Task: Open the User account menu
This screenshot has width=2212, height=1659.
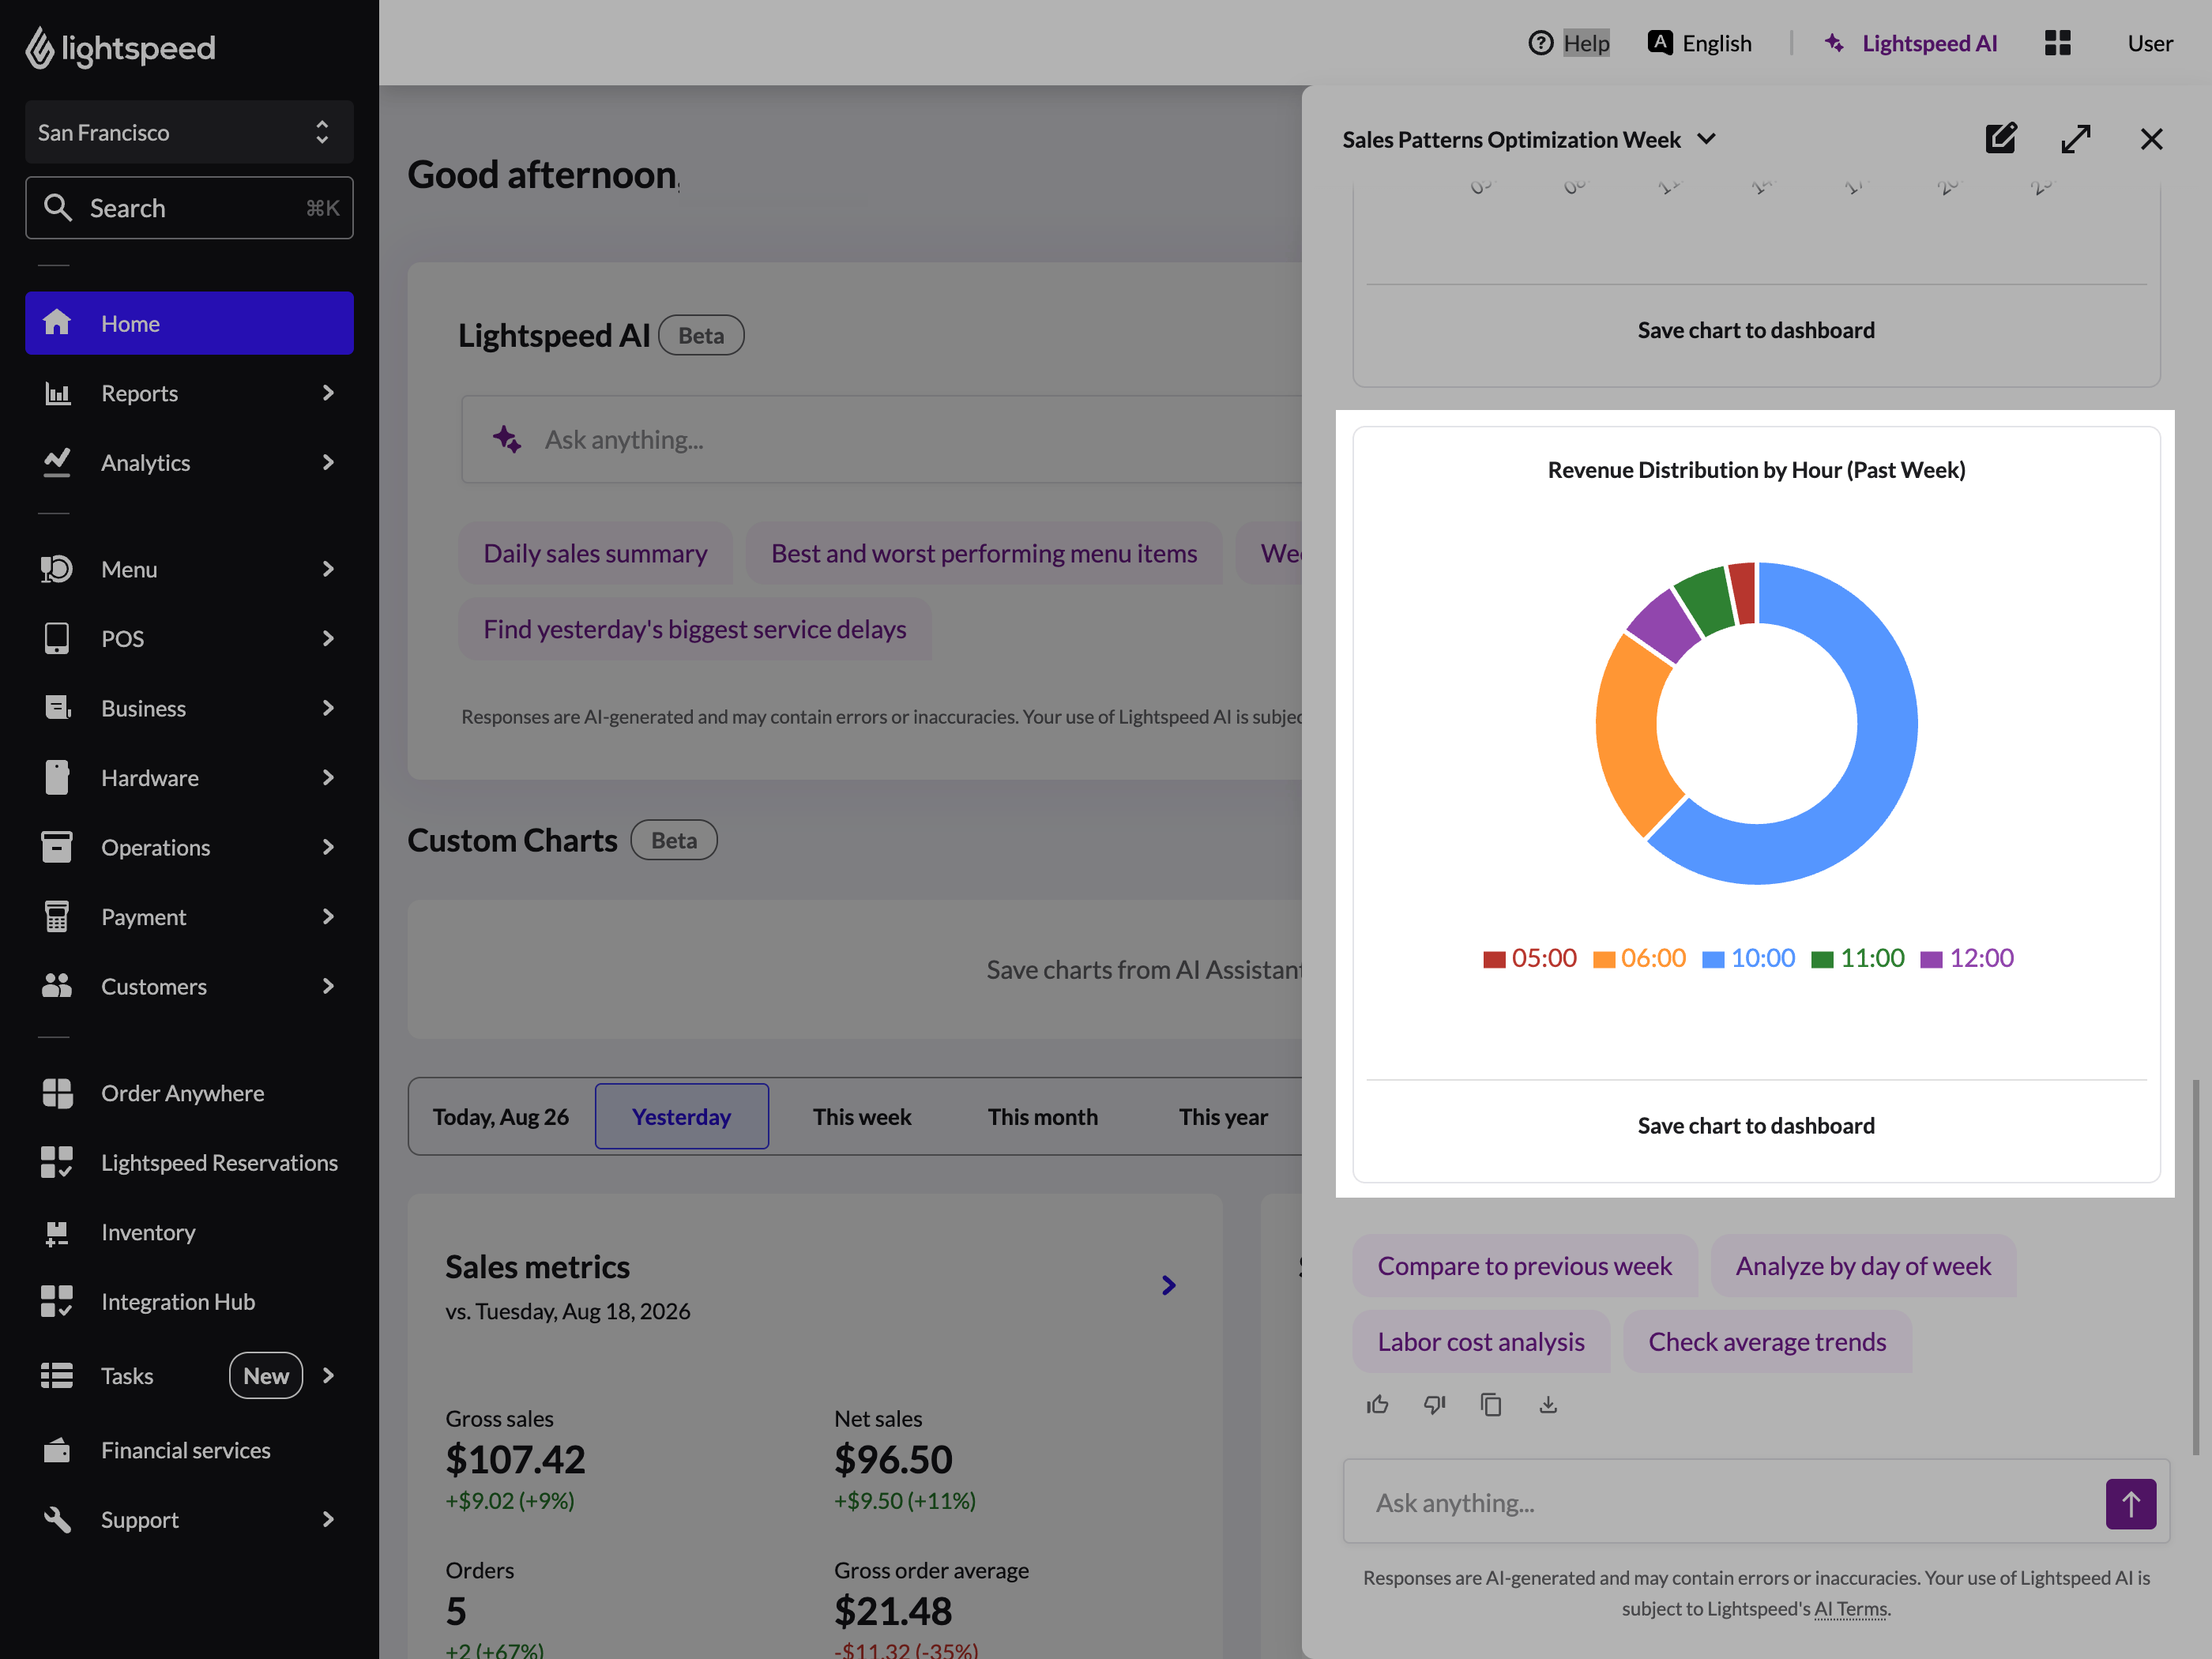Action: [2150, 43]
